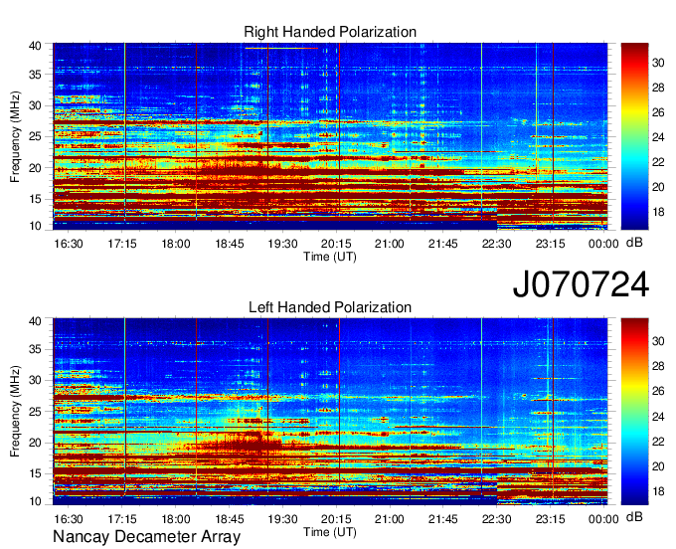Click the 10 MHz frequency tick on lower plot

pyautogui.click(x=35, y=501)
